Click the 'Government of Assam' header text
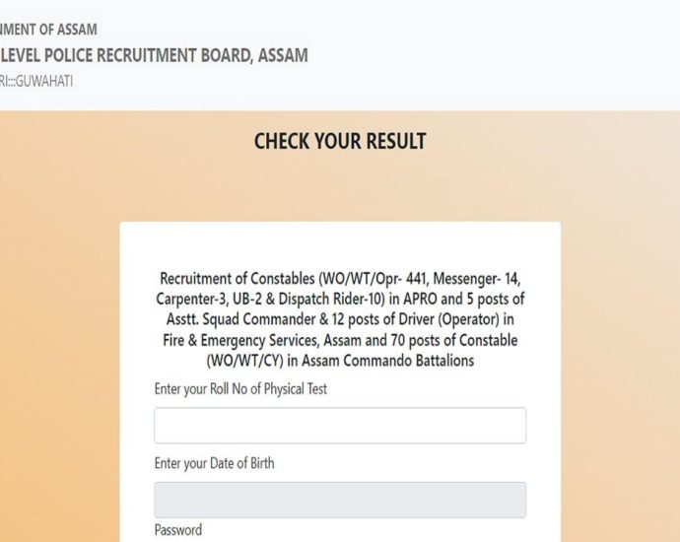The width and height of the screenshot is (680, 542). 49,30
